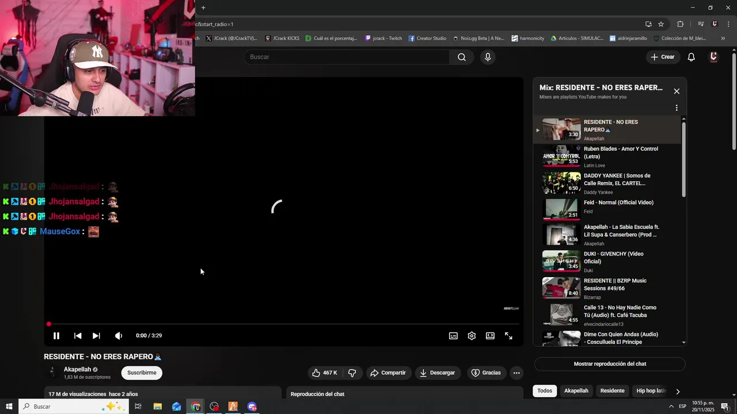Pause the video with the pause button
Viewport: 737px width, 414px height.
(x=56, y=336)
